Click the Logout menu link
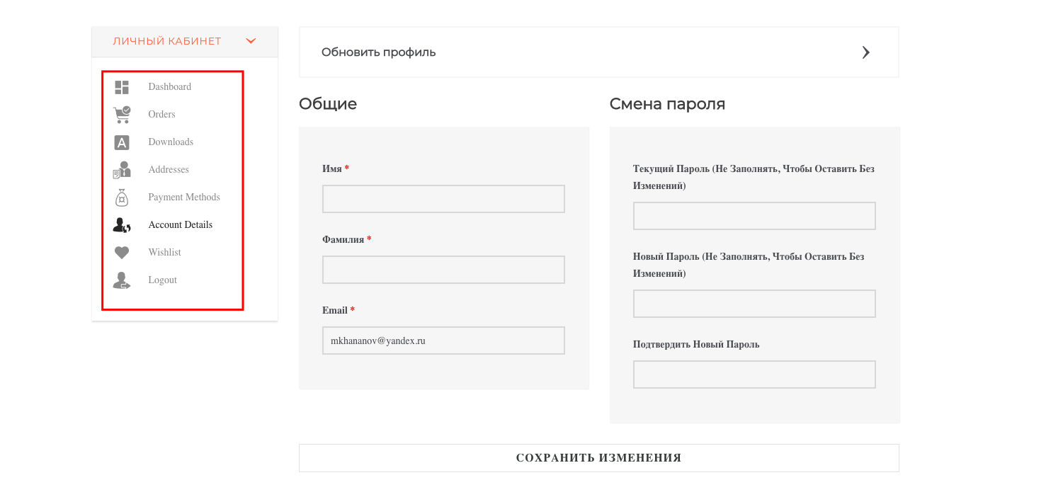This screenshot has height=492, width=1063. (x=163, y=280)
